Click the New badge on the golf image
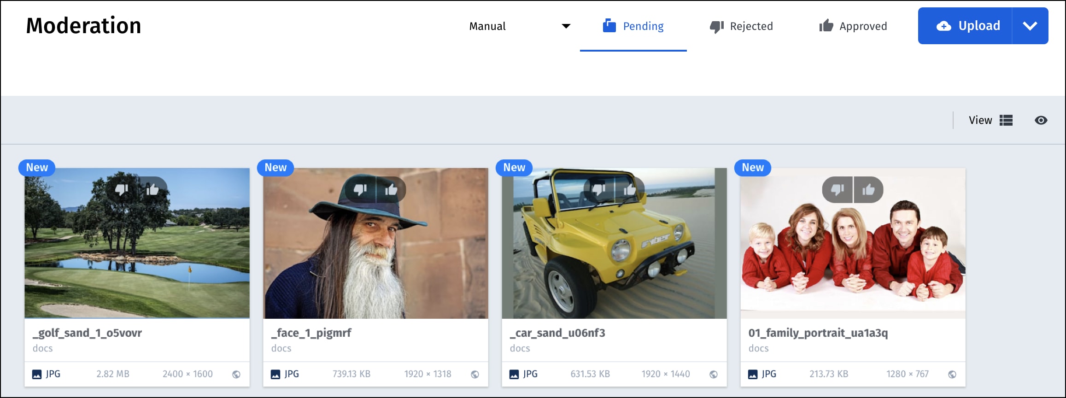This screenshot has width=1066, height=398. click(x=37, y=168)
